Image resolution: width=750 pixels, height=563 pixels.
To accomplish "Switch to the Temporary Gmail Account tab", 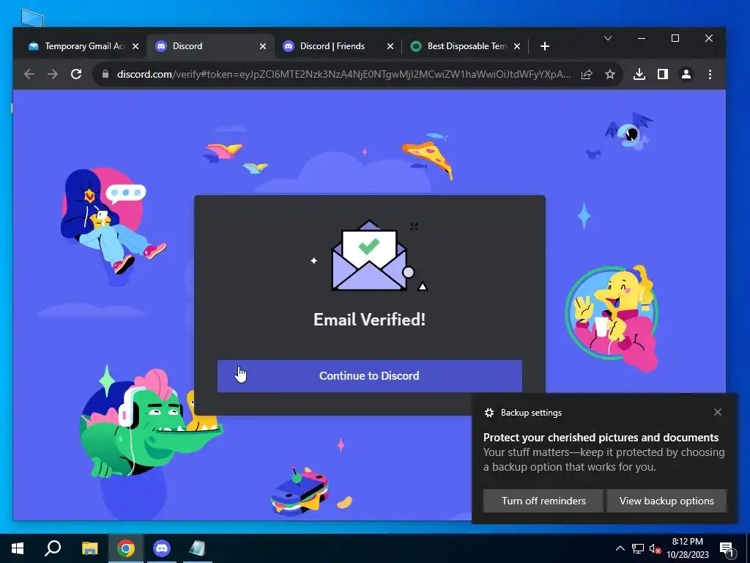I will pos(83,46).
